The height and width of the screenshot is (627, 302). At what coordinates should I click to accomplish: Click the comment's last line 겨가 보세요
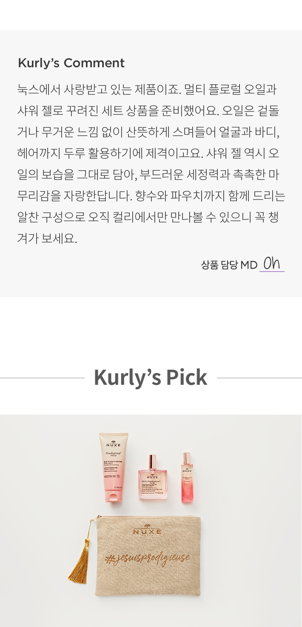[x=47, y=238]
